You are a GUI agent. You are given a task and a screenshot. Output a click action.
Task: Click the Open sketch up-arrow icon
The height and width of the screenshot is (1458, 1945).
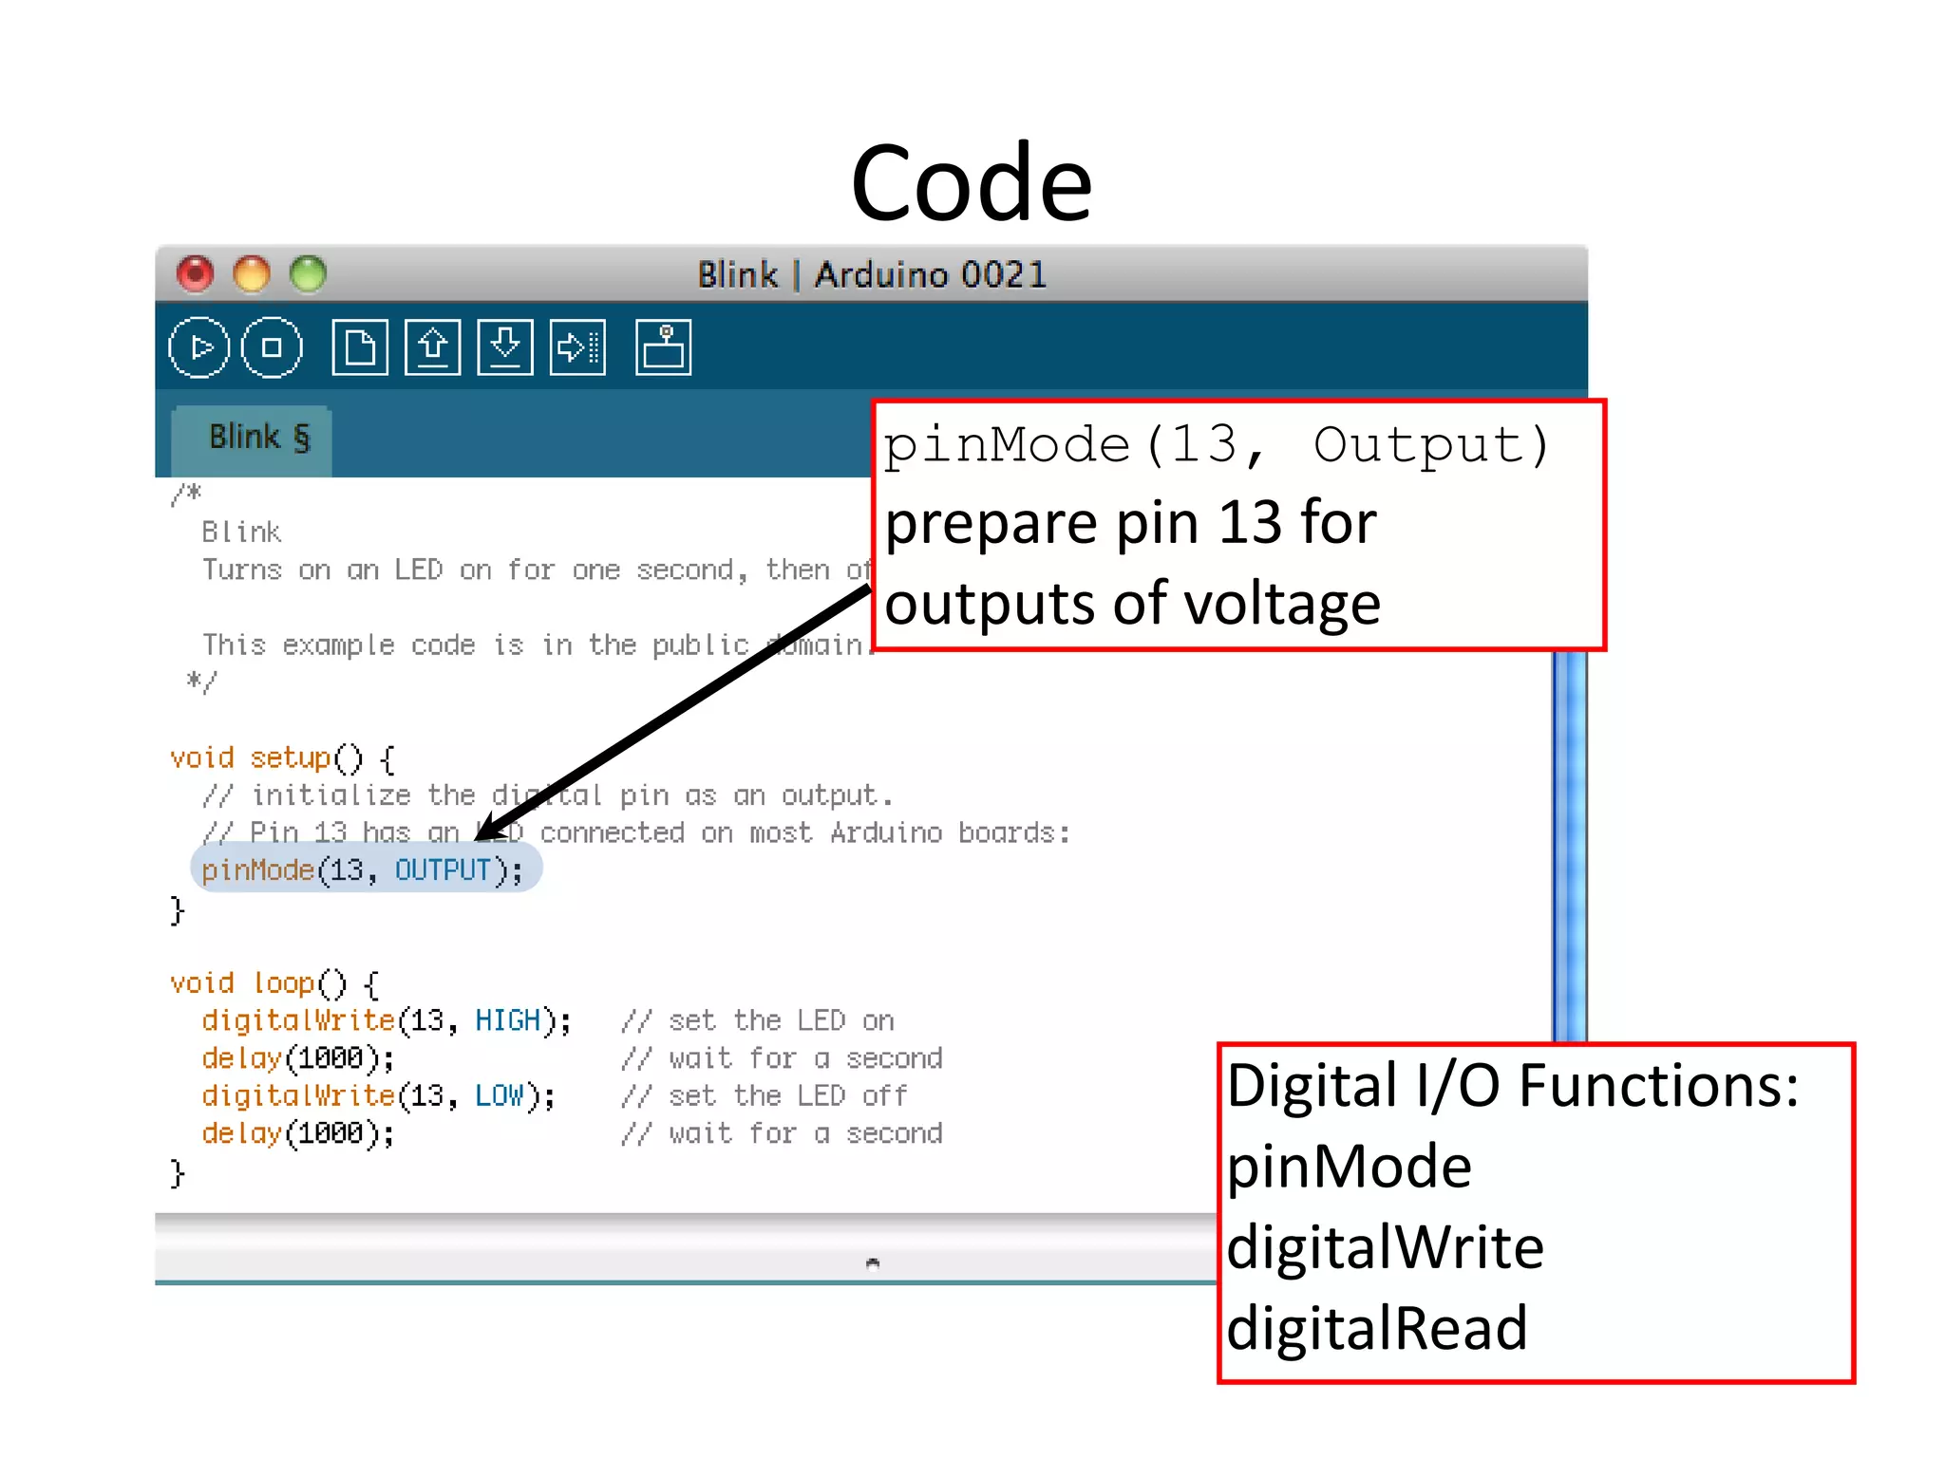[x=433, y=347]
